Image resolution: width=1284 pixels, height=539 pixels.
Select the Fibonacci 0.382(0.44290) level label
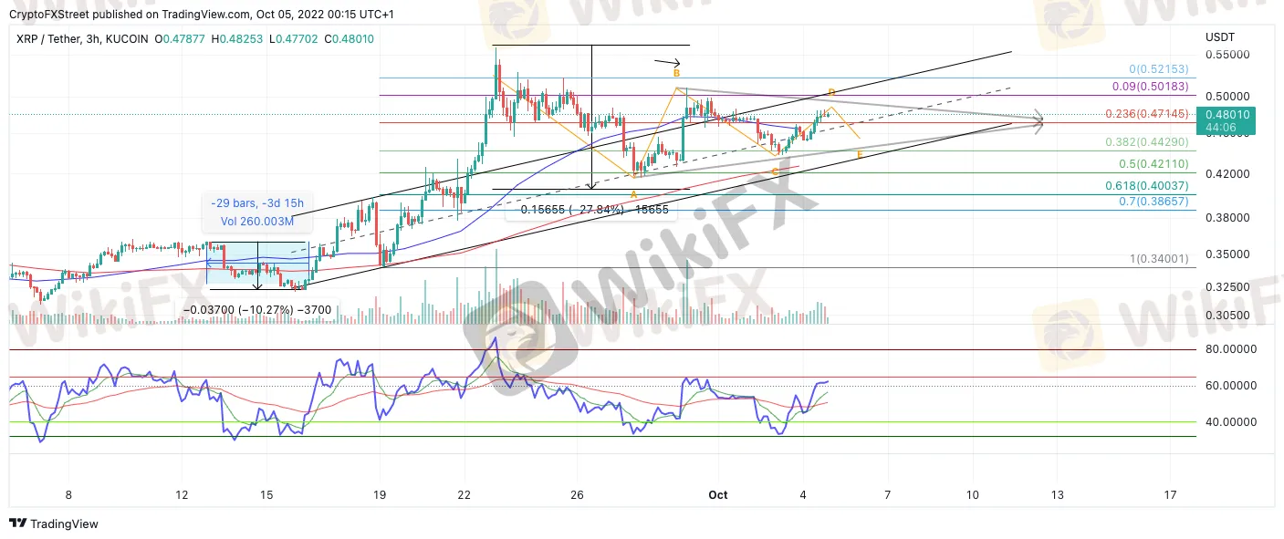point(1147,143)
